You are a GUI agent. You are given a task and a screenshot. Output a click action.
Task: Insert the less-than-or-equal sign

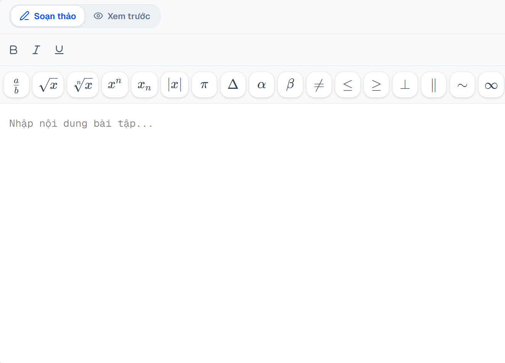[347, 85]
